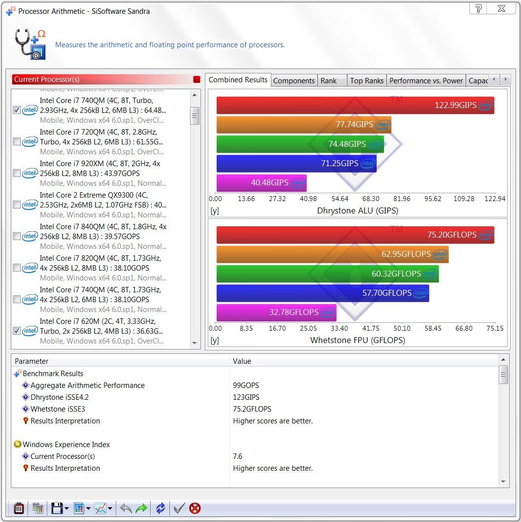This screenshot has height=522, width=521.
Task: Click the floppy disk save icon
Action: 57,508
